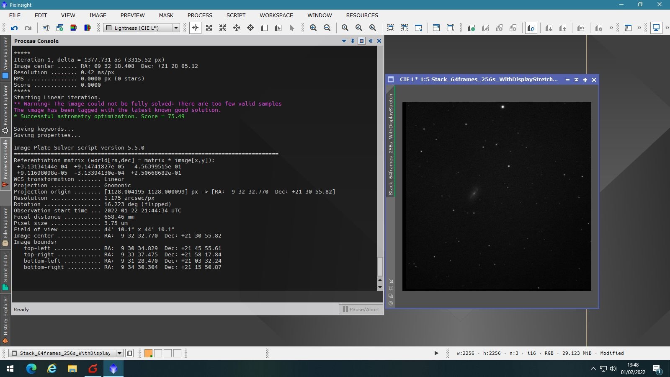This screenshot has width=670, height=377.
Task: Select the orange workspace color swatch
Action: [148, 353]
